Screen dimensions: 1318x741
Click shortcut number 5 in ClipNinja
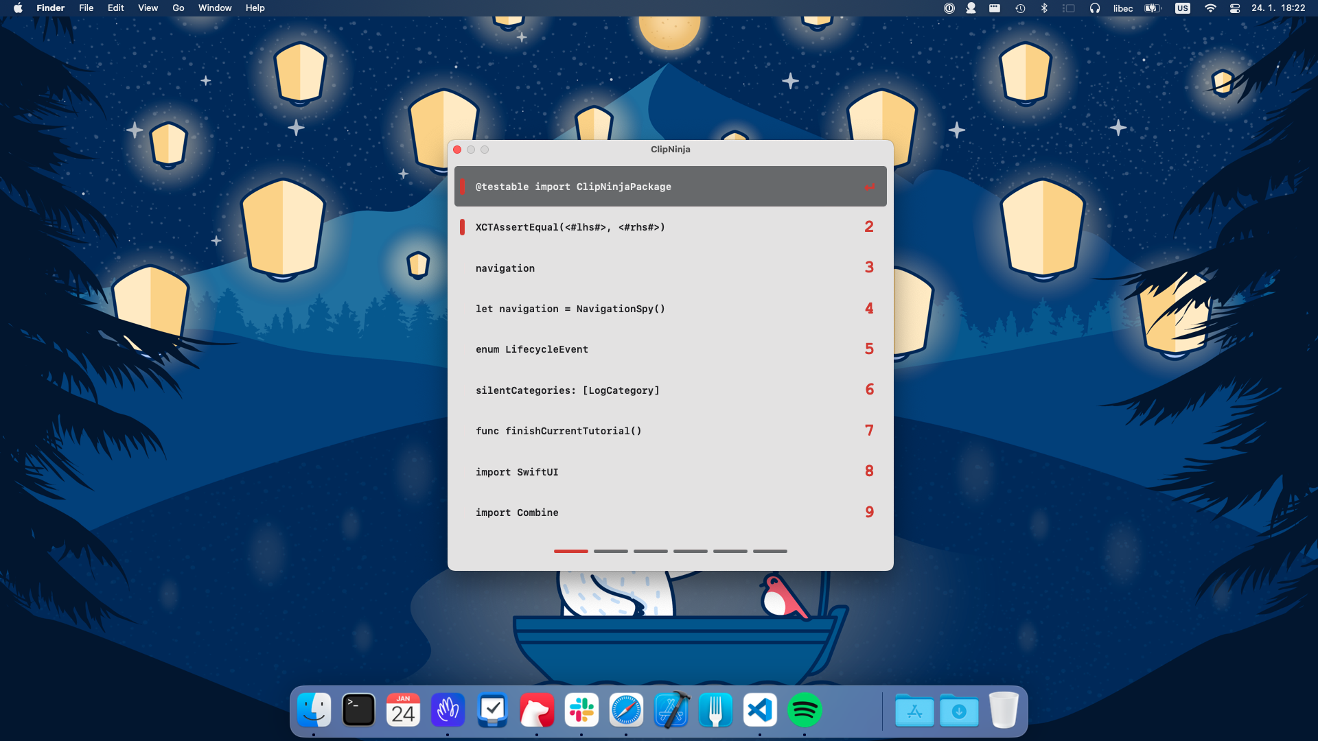869,349
